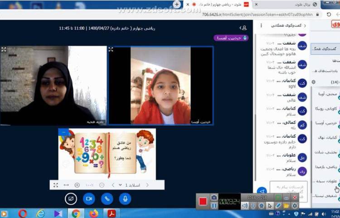Zoom out on the presentation slide
This screenshot has height=218, width=340.
click(102, 185)
